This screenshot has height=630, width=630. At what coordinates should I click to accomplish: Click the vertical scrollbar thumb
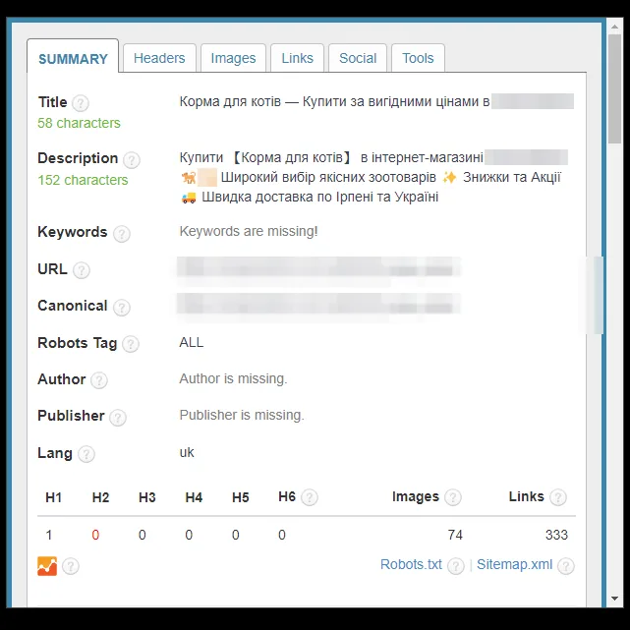click(614, 88)
